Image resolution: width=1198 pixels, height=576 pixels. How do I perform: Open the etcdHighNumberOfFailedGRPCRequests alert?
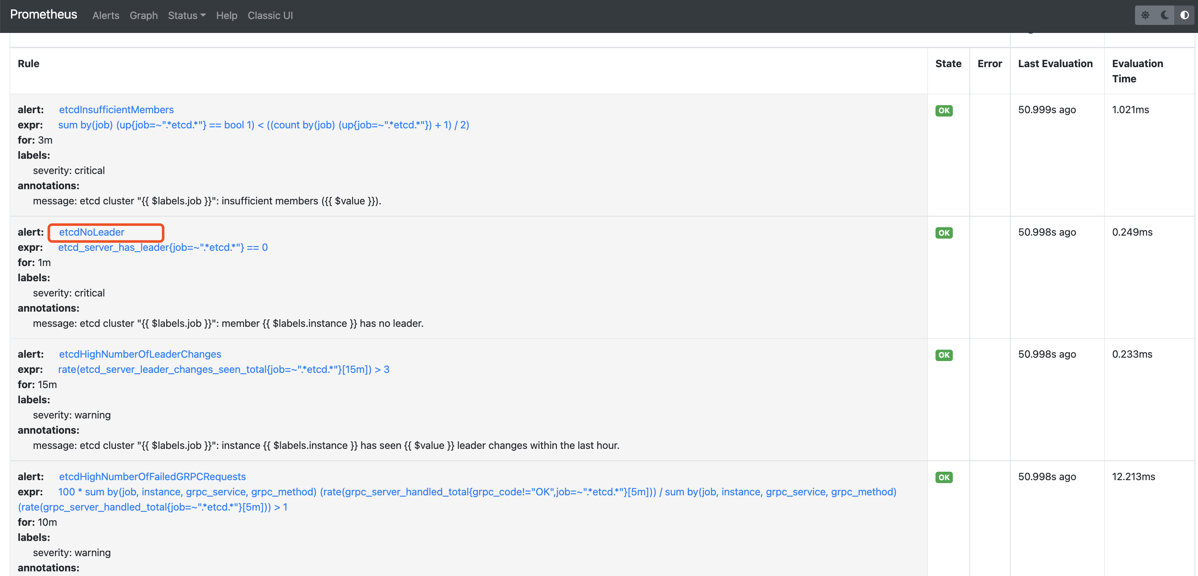coord(152,476)
